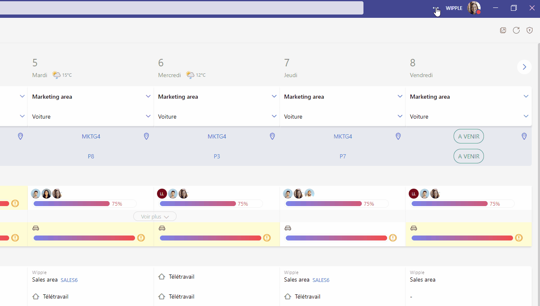Select MKTG4 desk on Mercredi

click(x=217, y=136)
